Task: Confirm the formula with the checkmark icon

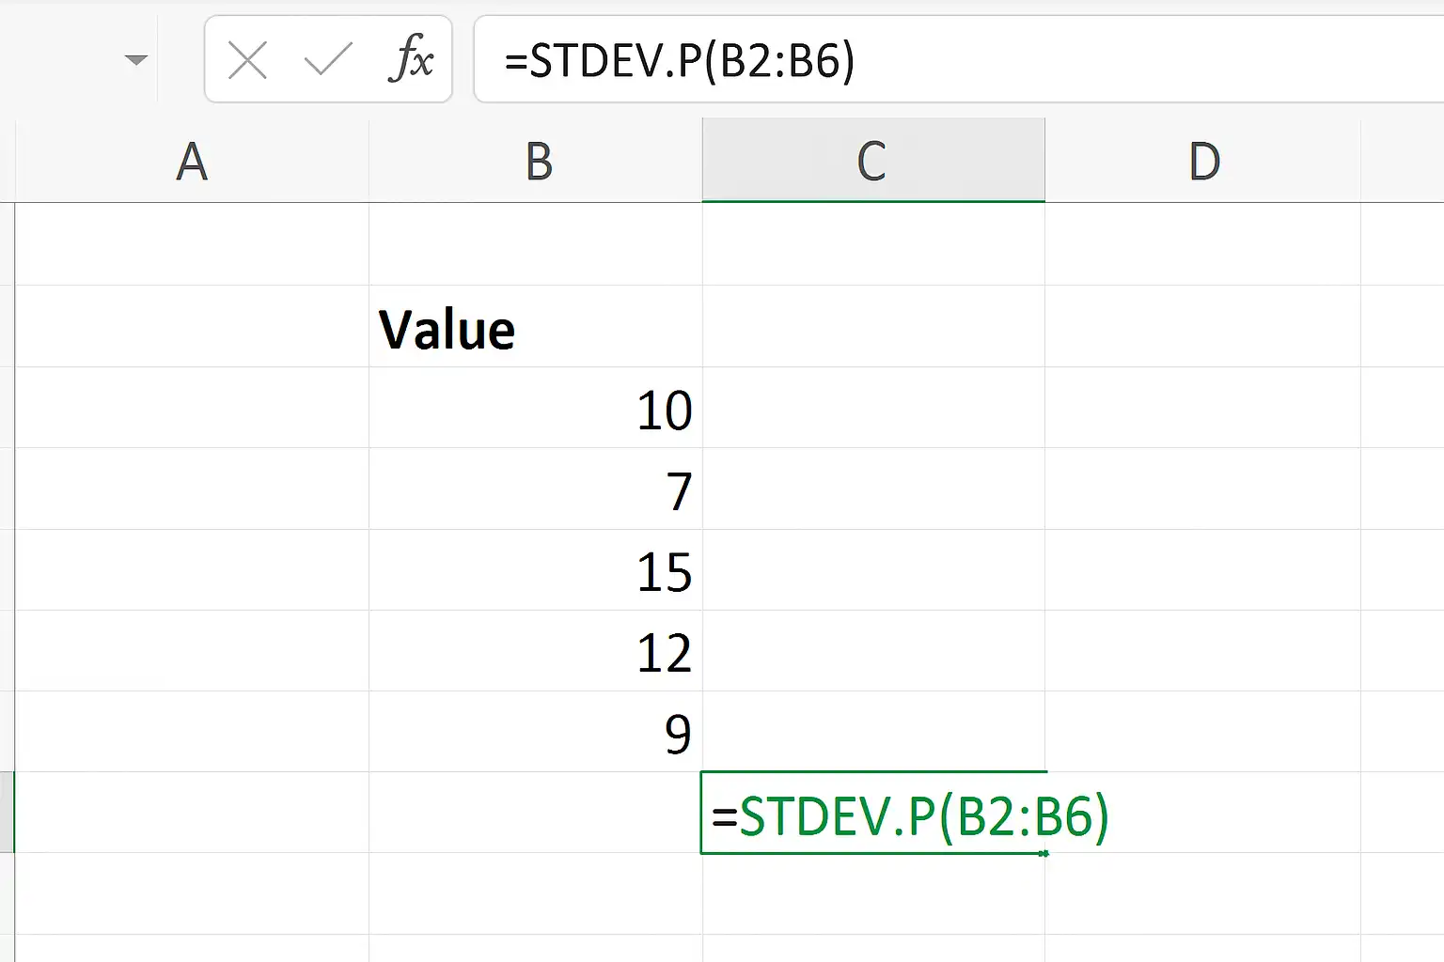Action: click(x=328, y=61)
